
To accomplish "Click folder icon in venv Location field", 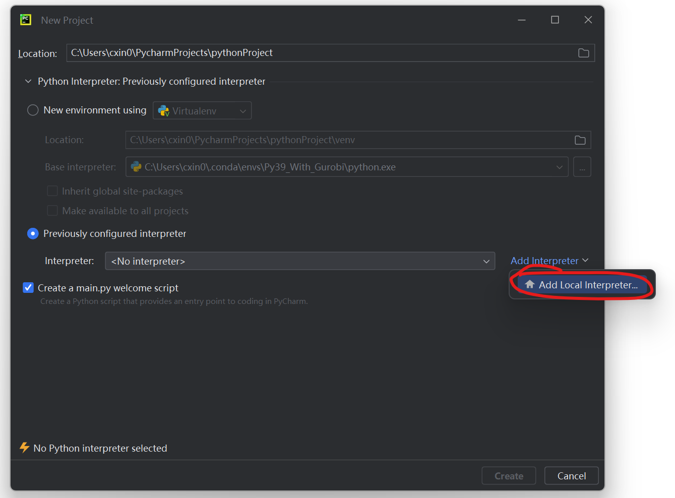I will click(x=580, y=140).
